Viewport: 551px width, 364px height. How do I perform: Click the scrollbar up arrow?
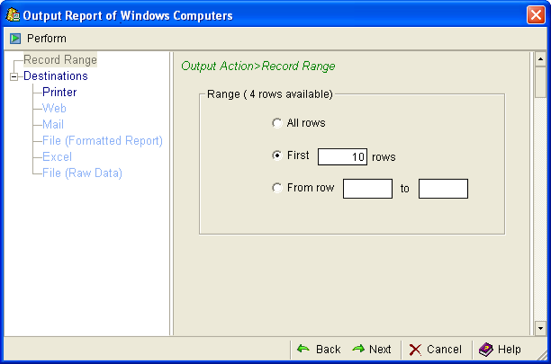click(540, 59)
